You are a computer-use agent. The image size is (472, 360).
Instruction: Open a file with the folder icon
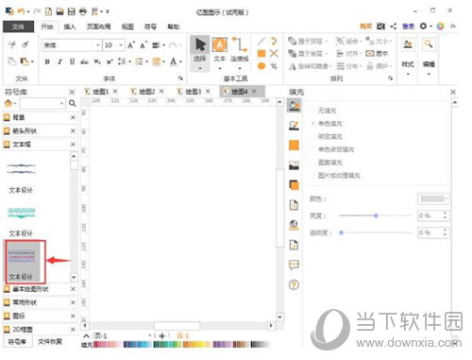point(59,11)
